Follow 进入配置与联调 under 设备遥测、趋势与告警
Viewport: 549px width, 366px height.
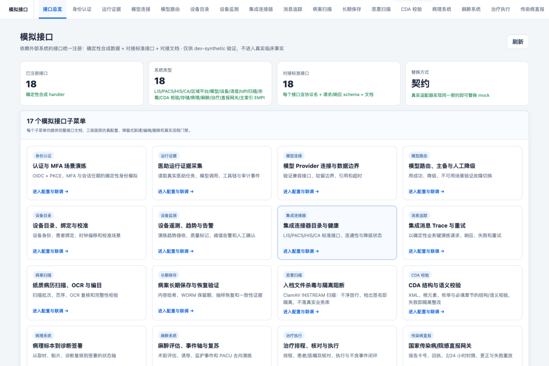coord(176,251)
